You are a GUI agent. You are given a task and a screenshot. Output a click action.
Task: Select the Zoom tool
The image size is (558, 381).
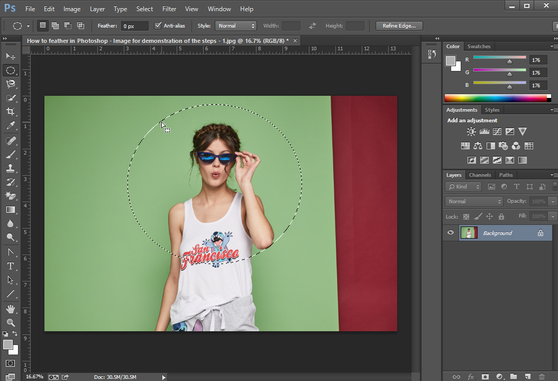pos(11,323)
